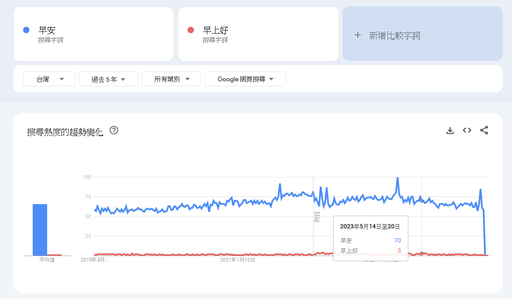Expand the 過去 5 年 time range dropdown
This screenshot has width=512, height=299.
[x=108, y=79]
